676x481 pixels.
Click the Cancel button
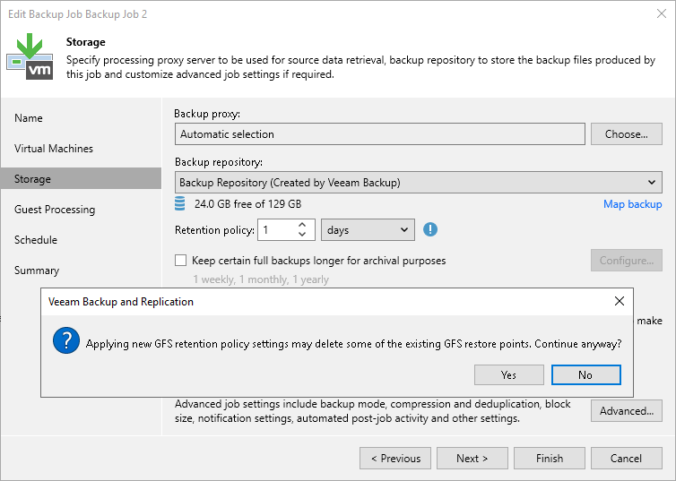pos(627,459)
